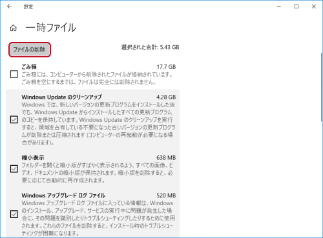Click the 520 MB size value
The height and width of the screenshot is (238, 323).
click(166, 195)
